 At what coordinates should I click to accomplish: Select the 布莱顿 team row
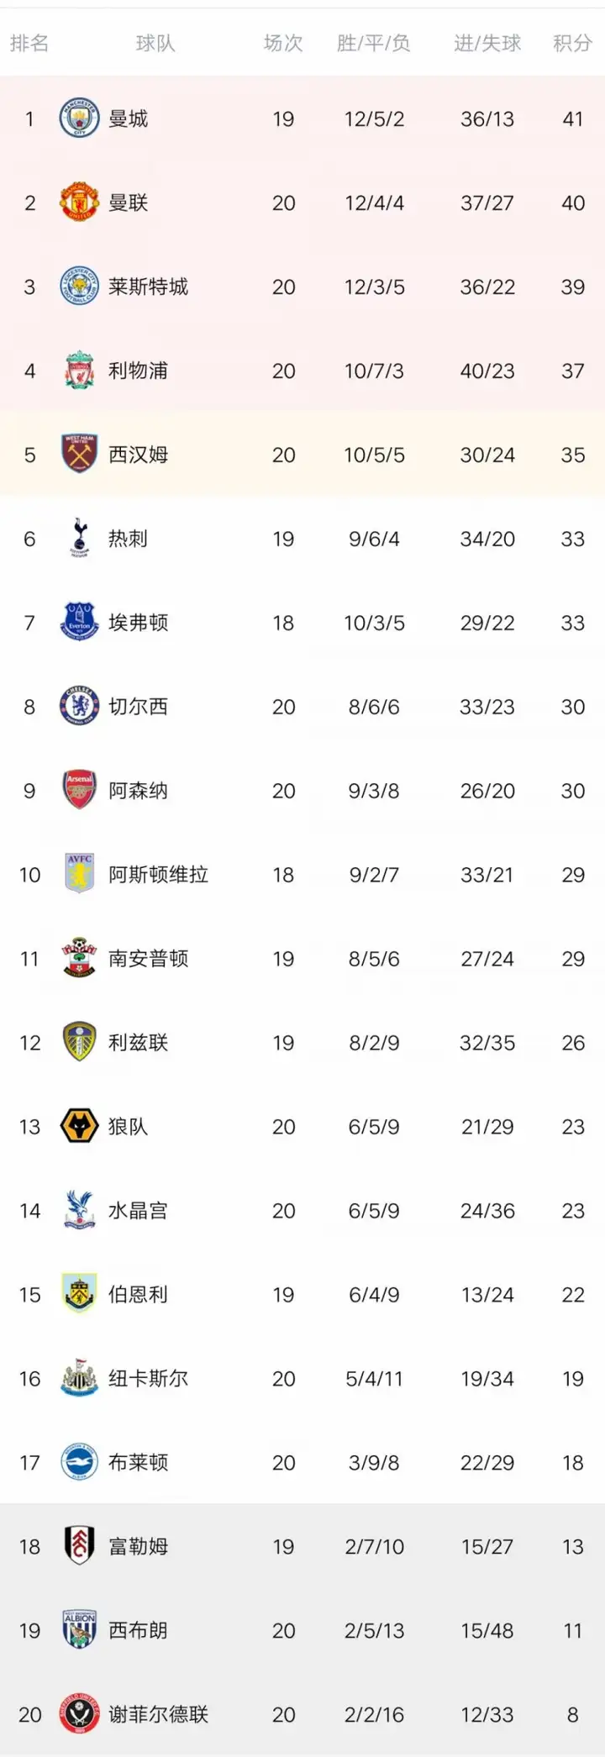pyautogui.click(x=302, y=1463)
